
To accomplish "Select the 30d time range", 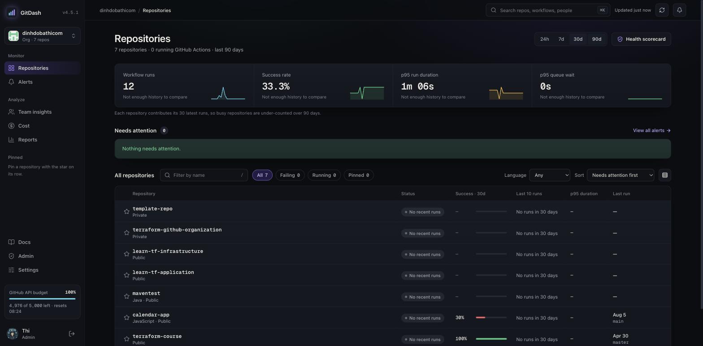I will 578,39.
